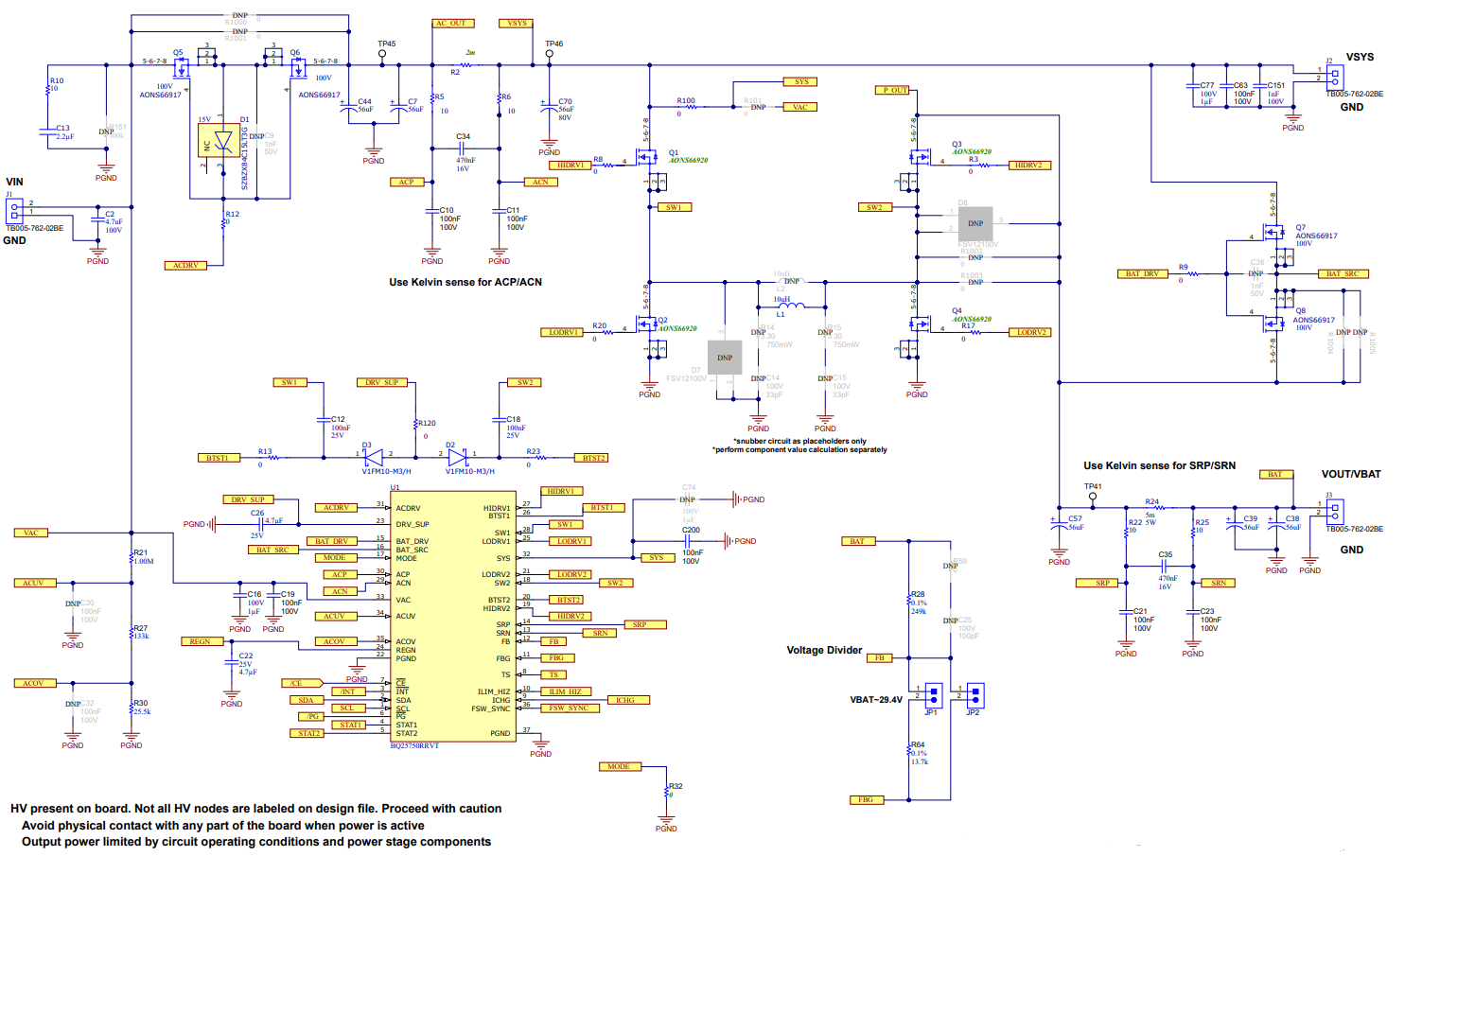Select the D2 bootstrap diode

click(458, 458)
